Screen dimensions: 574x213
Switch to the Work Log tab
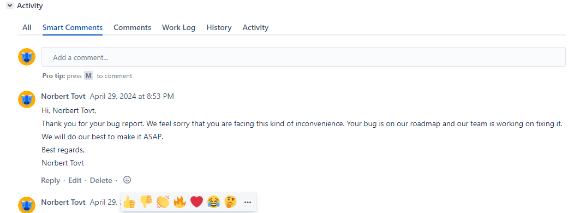178,27
